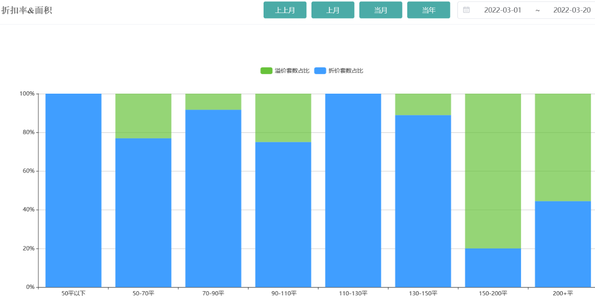The image size is (595, 300).
Task: Choose the 当年 time range
Action: click(428, 10)
